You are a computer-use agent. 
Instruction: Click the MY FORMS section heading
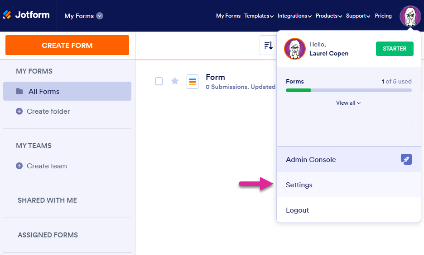point(34,71)
